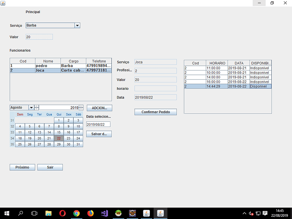Open Google Chrome from taskbar
This screenshot has width=292, height=219.
click(76, 213)
